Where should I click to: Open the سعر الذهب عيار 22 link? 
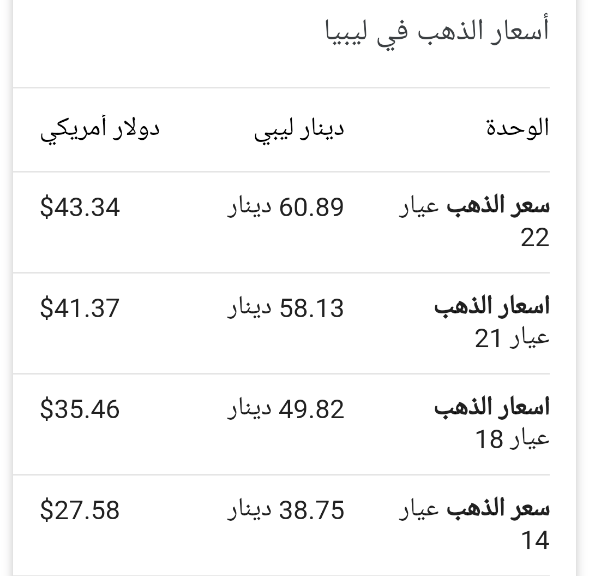click(474, 222)
